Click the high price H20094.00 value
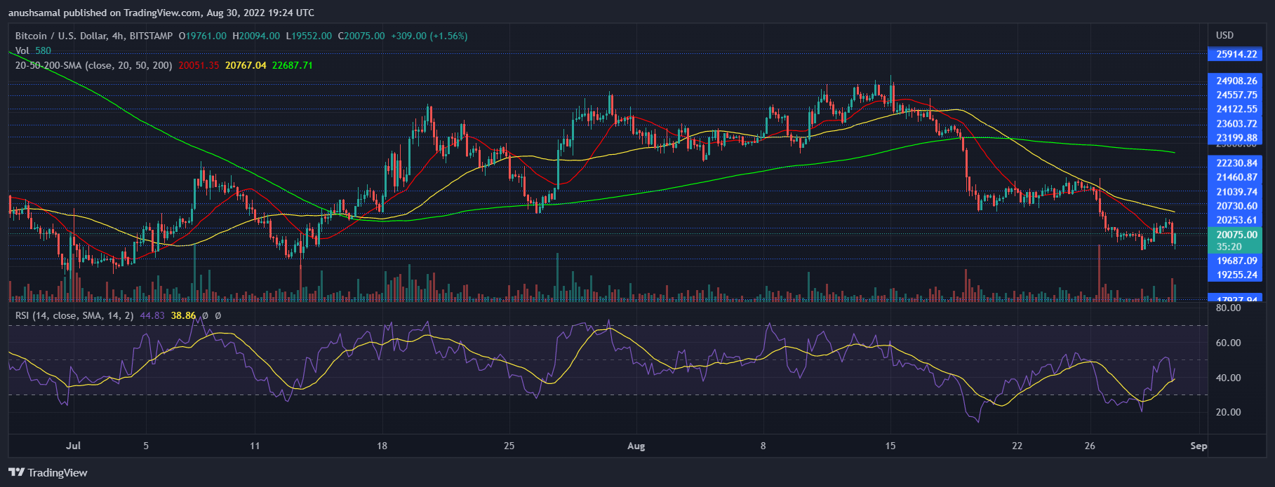This screenshot has width=1275, height=487. coord(256,36)
